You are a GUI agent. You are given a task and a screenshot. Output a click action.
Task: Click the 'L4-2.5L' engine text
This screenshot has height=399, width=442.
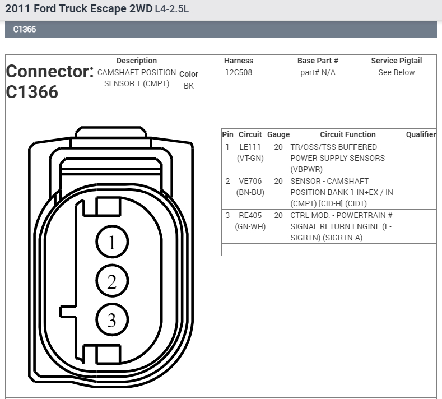(171, 9)
